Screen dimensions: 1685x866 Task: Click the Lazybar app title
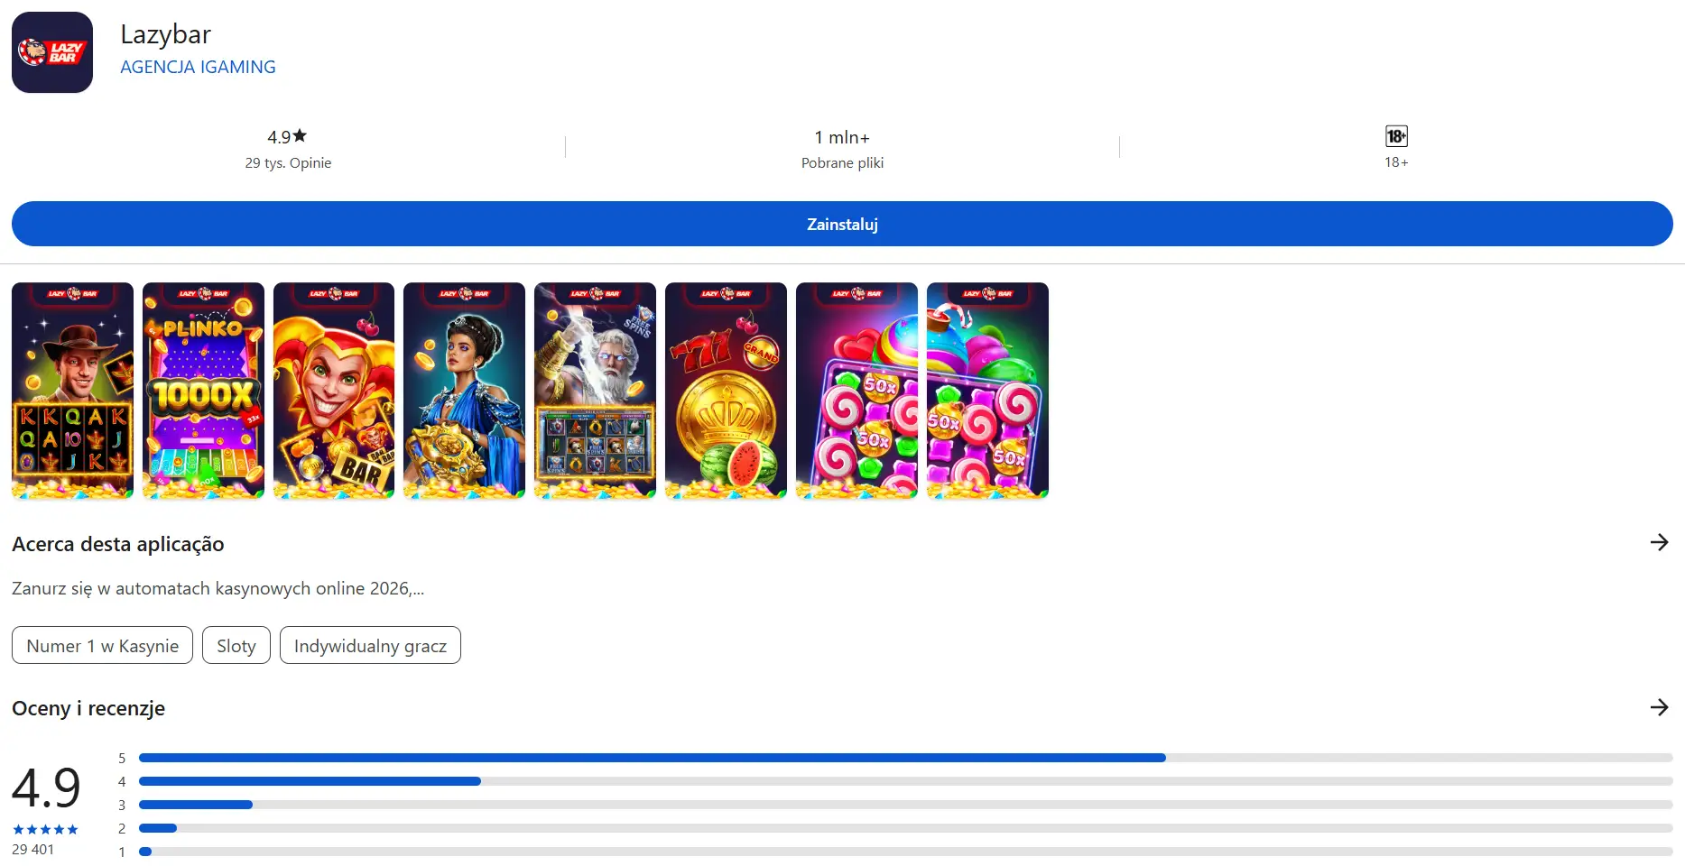tap(165, 34)
